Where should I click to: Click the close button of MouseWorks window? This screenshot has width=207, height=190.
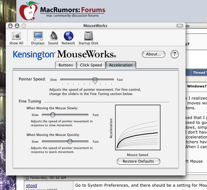tap(11, 25)
